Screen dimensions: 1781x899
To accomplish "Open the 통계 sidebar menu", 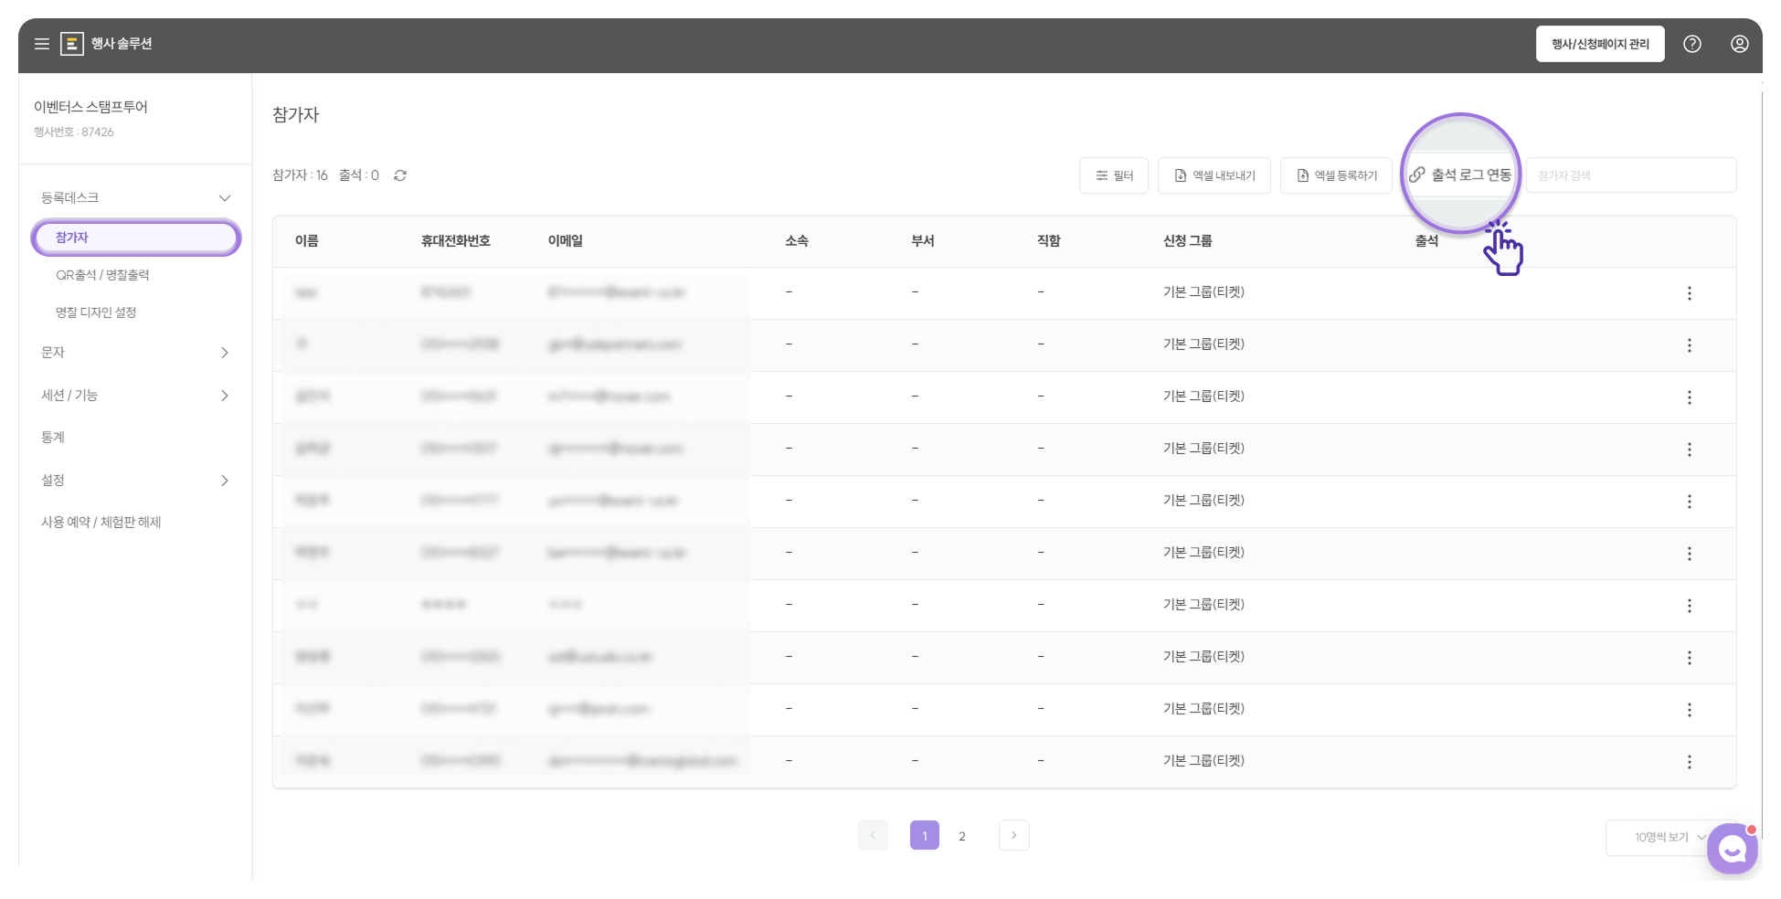I will pos(53,438).
